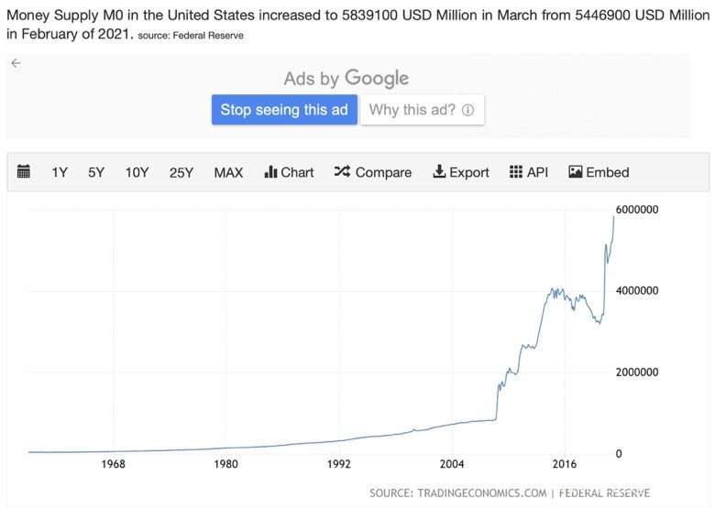Select the 10Y time range
This screenshot has width=715, height=508.
pyautogui.click(x=137, y=172)
